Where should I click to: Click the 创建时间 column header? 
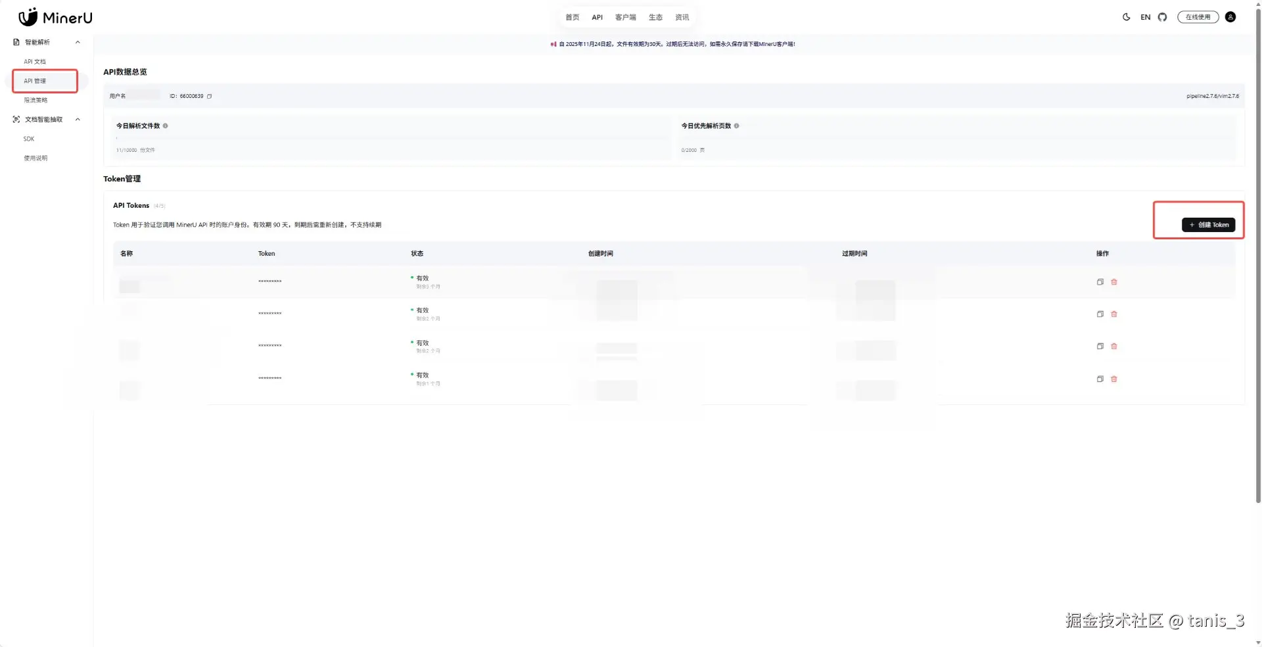click(x=601, y=254)
